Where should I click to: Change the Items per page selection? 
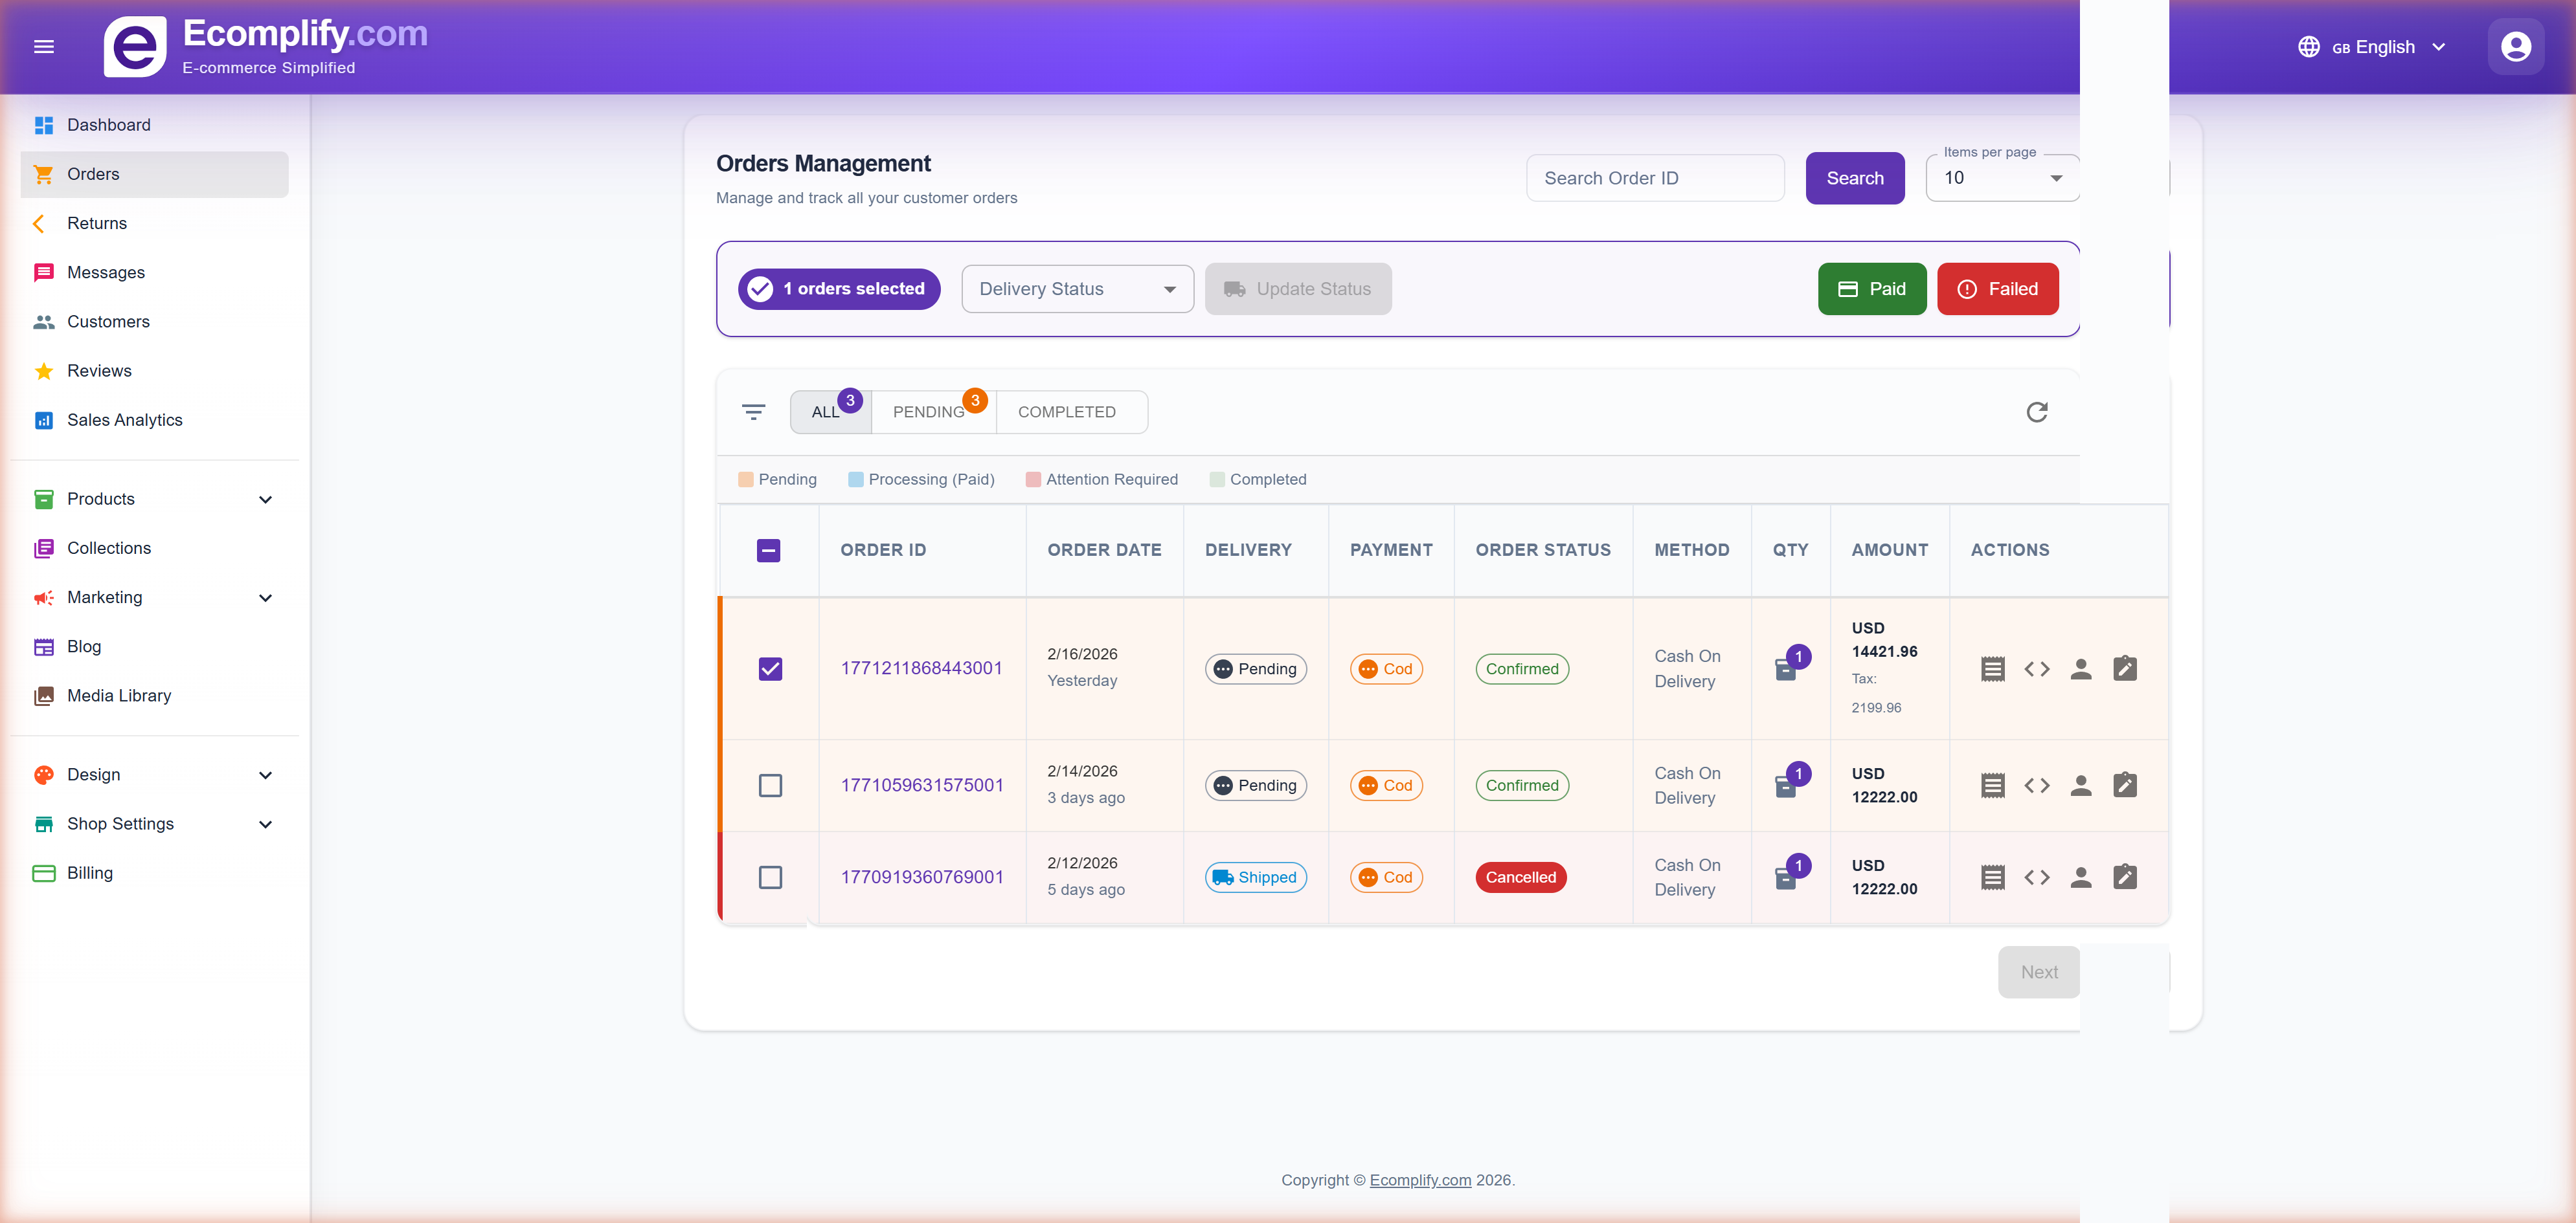2001,177
